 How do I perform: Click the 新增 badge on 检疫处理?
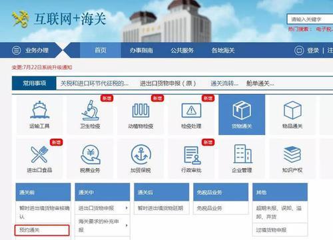coord(208,98)
